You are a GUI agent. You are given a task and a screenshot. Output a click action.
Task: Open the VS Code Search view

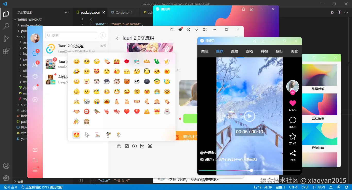coord(6,26)
